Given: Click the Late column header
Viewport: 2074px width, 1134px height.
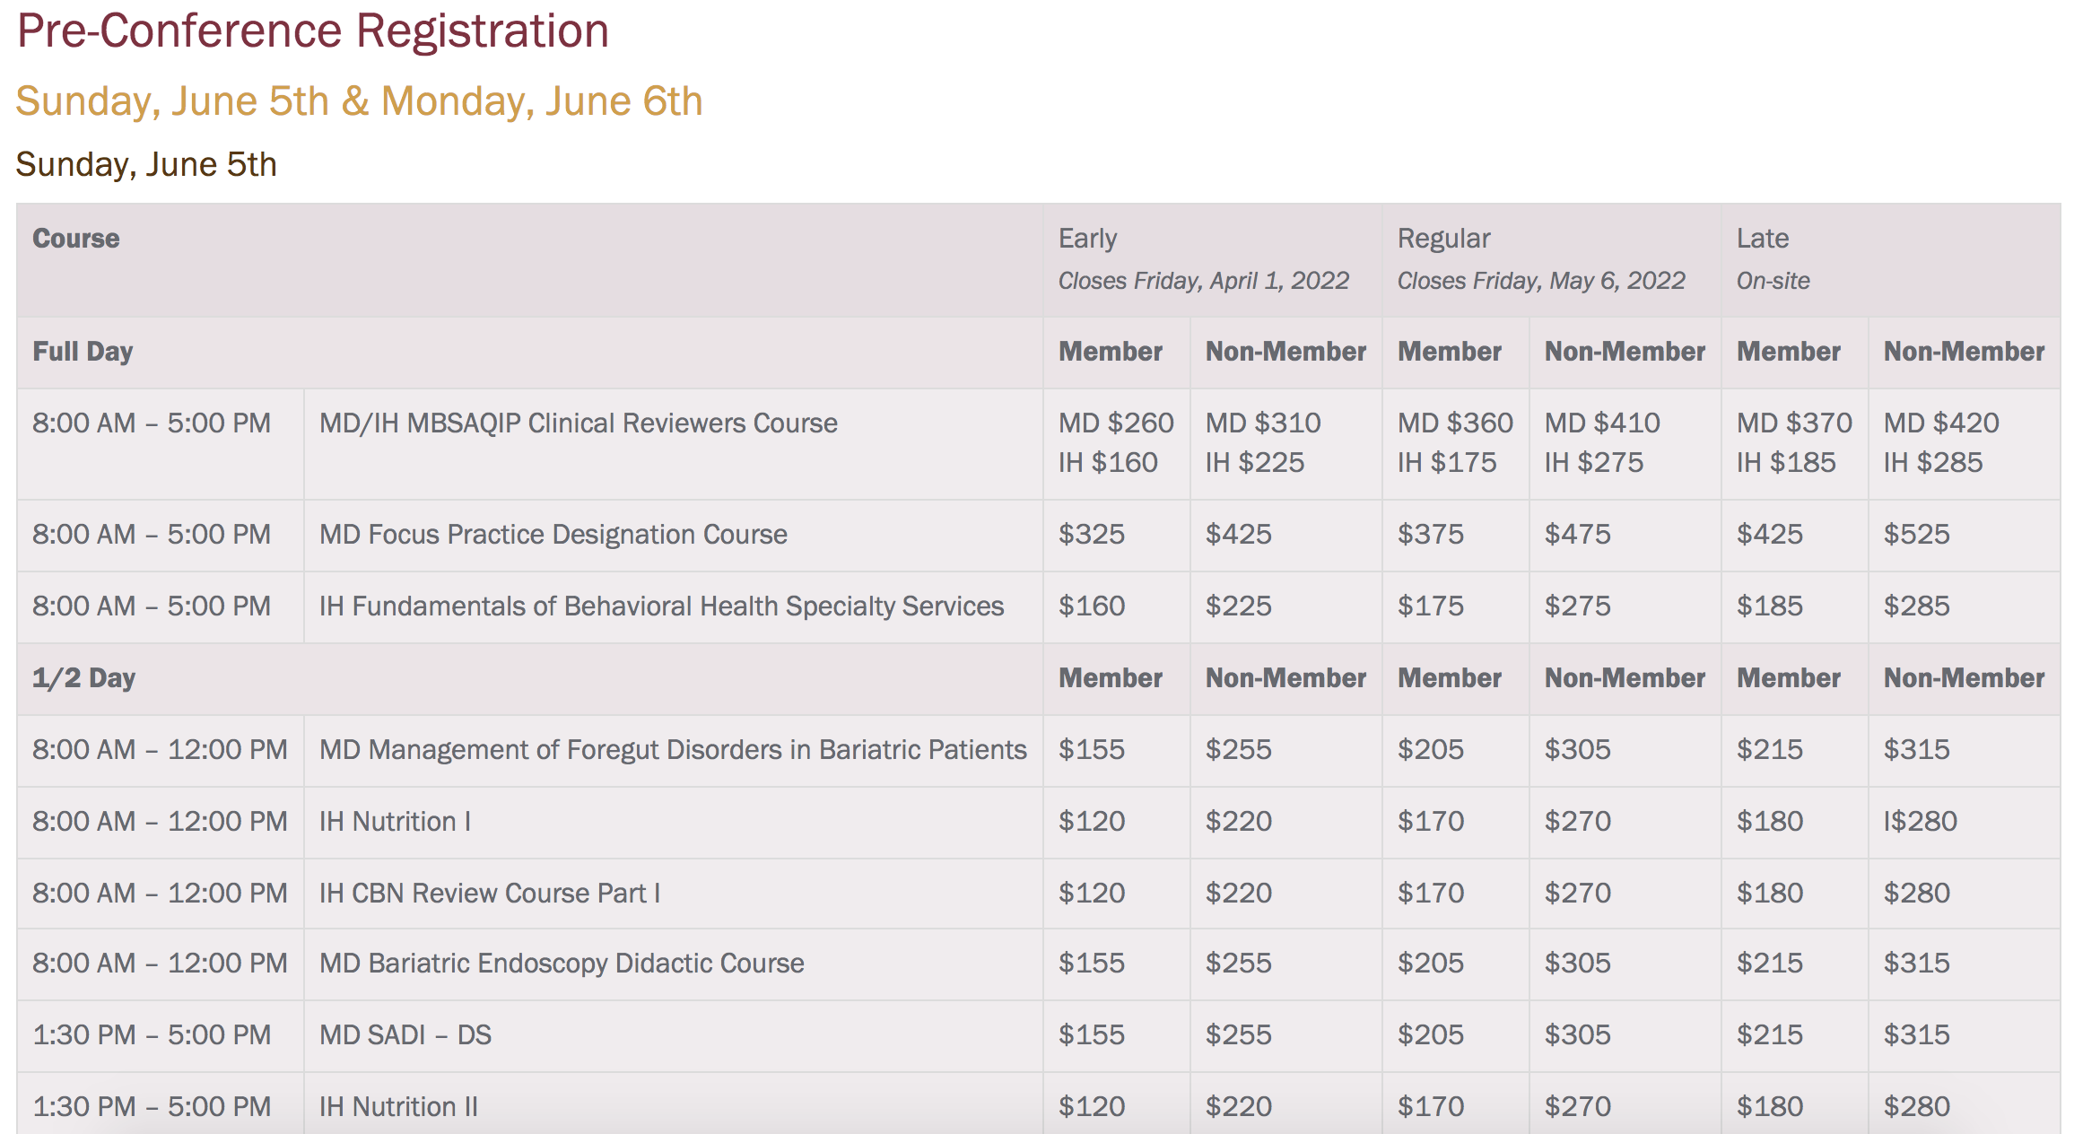Looking at the screenshot, I should tap(1763, 239).
